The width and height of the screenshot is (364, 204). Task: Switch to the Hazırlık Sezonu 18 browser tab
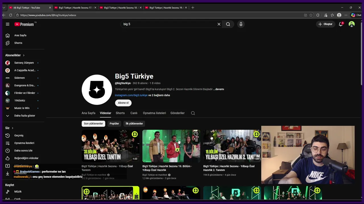(121, 8)
